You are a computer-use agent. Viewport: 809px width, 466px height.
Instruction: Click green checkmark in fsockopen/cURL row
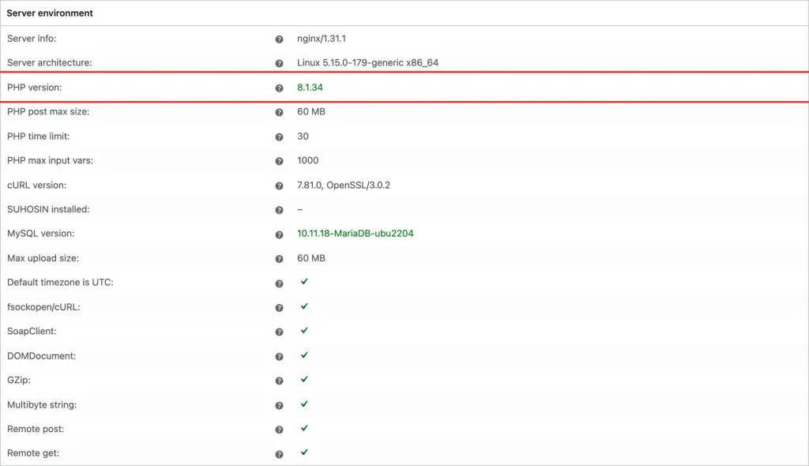(304, 306)
